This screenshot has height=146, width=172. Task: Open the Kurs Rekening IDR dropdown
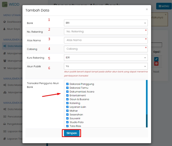tap(106, 58)
